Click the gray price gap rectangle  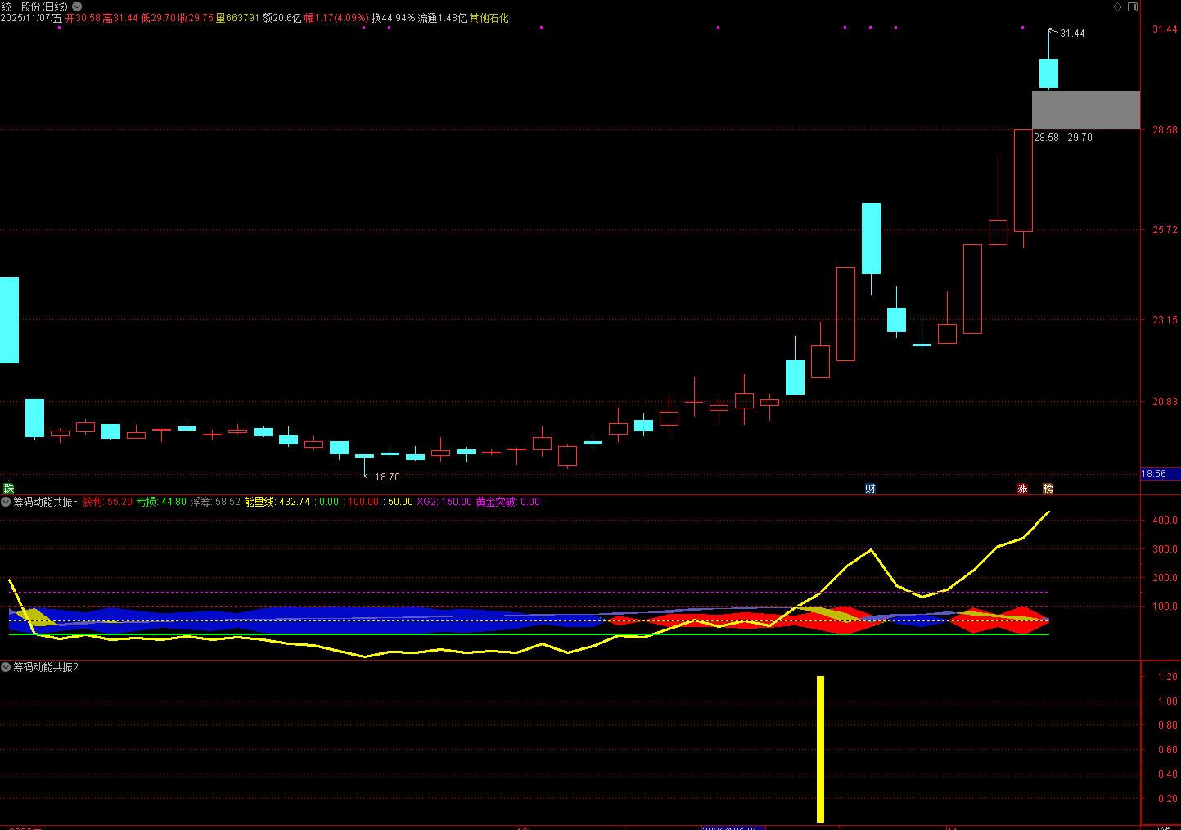click(1085, 110)
